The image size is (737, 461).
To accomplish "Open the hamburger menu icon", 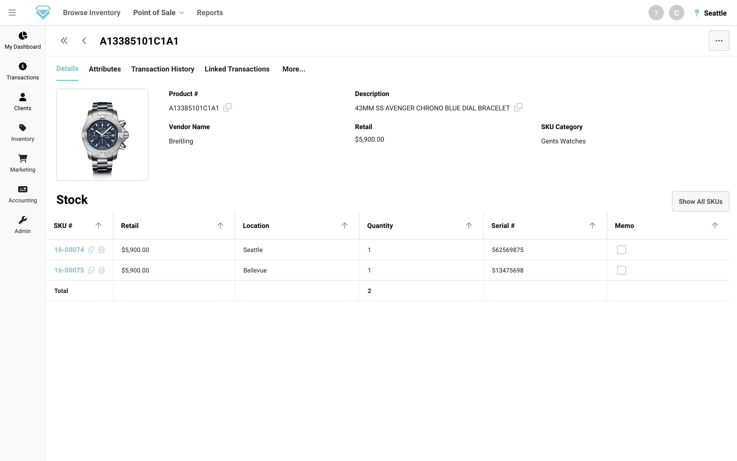I will 12,13.
